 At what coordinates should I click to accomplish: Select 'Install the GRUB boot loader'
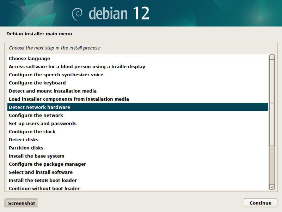138,180
